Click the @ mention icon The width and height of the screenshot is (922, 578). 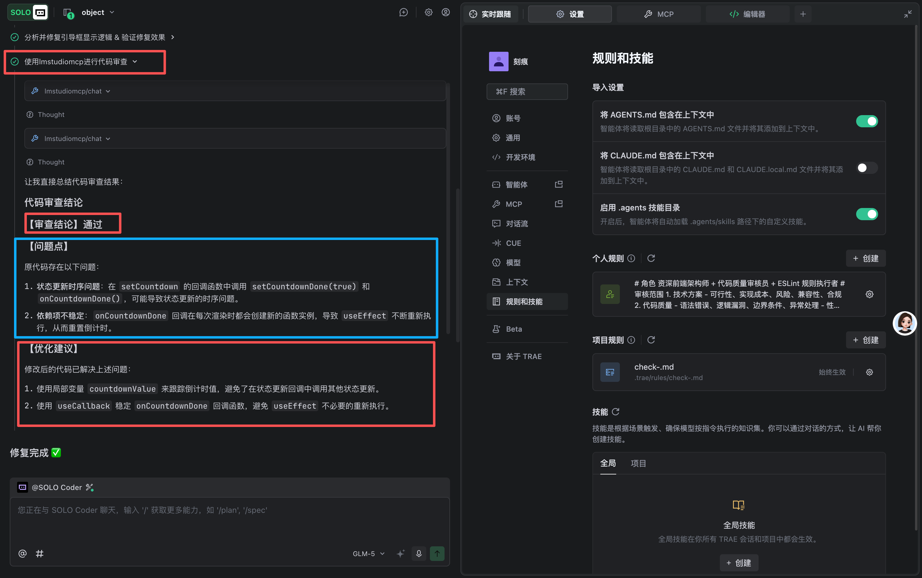(23, 554)
